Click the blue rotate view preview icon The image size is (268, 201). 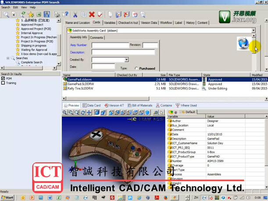pyautogui.click(x=83, y=113)
